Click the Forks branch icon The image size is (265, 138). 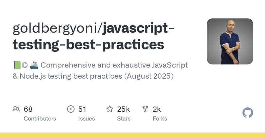coord(145,109)
